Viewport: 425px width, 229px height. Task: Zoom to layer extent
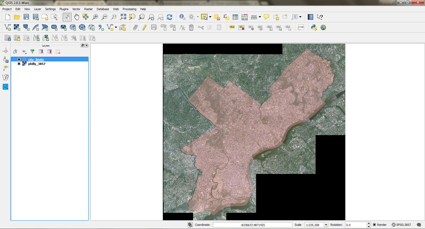142,17
